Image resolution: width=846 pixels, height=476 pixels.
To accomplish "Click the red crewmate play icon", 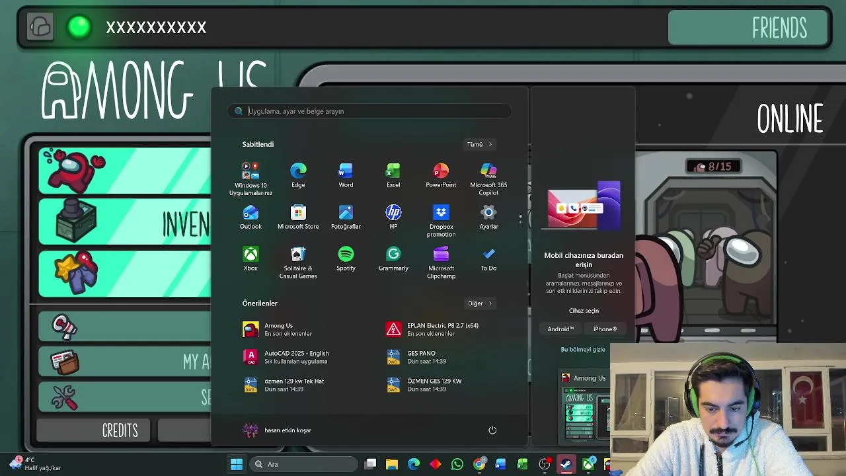I will 74,171.
